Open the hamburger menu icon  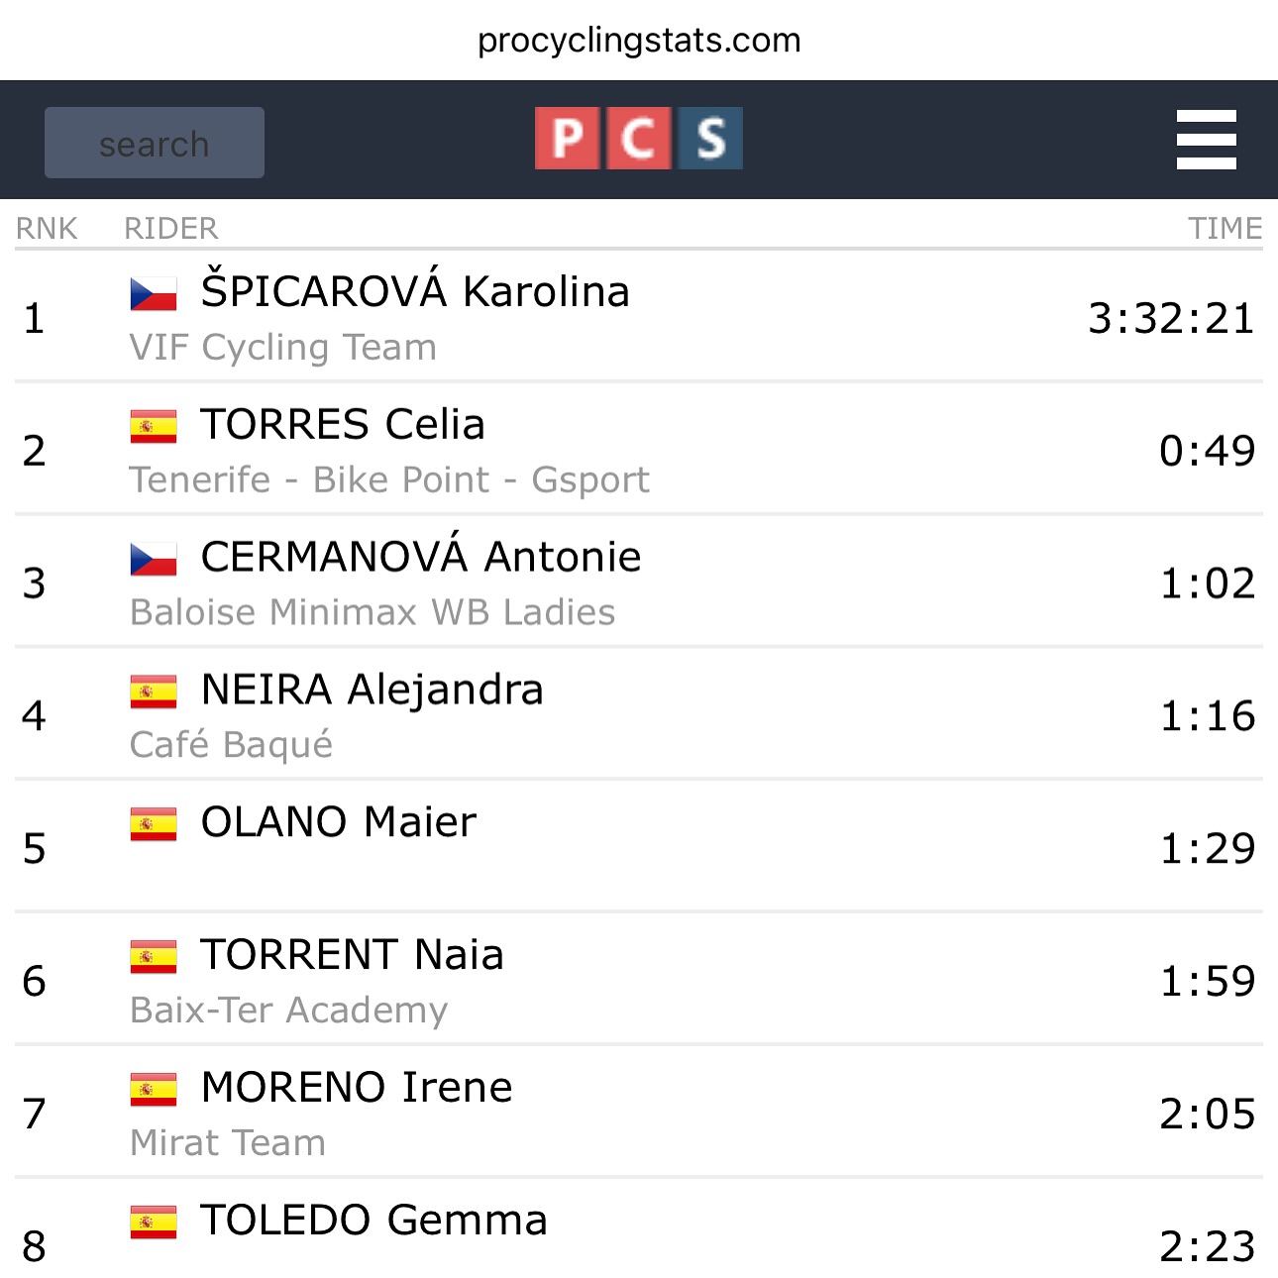(1206, 140)
